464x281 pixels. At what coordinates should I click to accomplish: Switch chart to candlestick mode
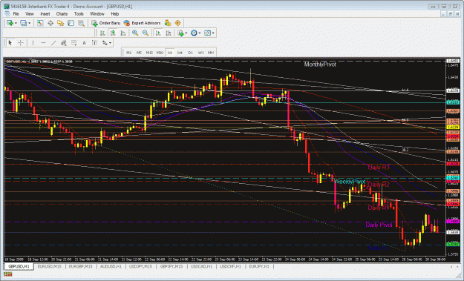[x=113, y=33]
